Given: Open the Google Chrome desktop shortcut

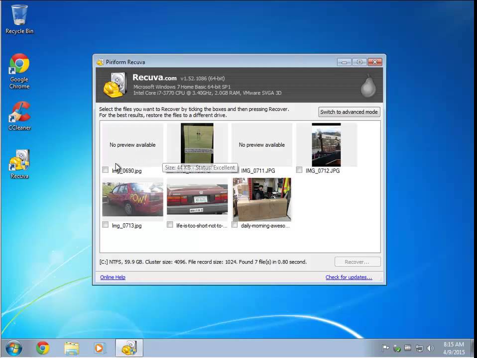Looking at the screenshot, I should (x=19, y=71).
